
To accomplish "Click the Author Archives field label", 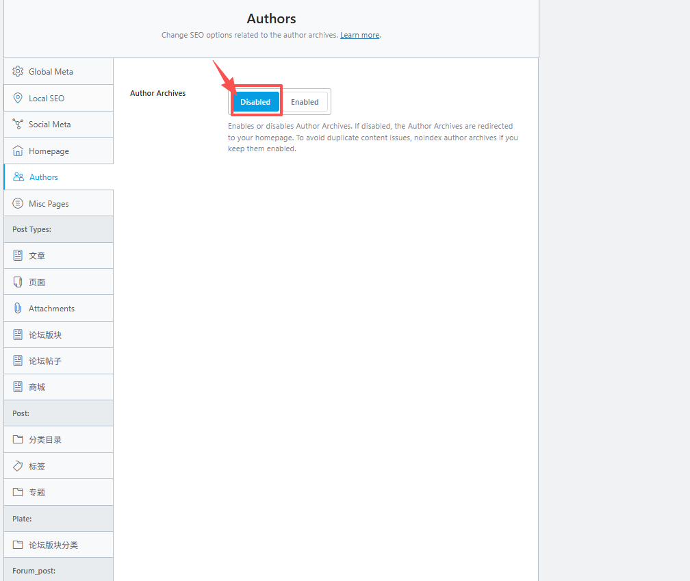I will [x=157, y=93].
